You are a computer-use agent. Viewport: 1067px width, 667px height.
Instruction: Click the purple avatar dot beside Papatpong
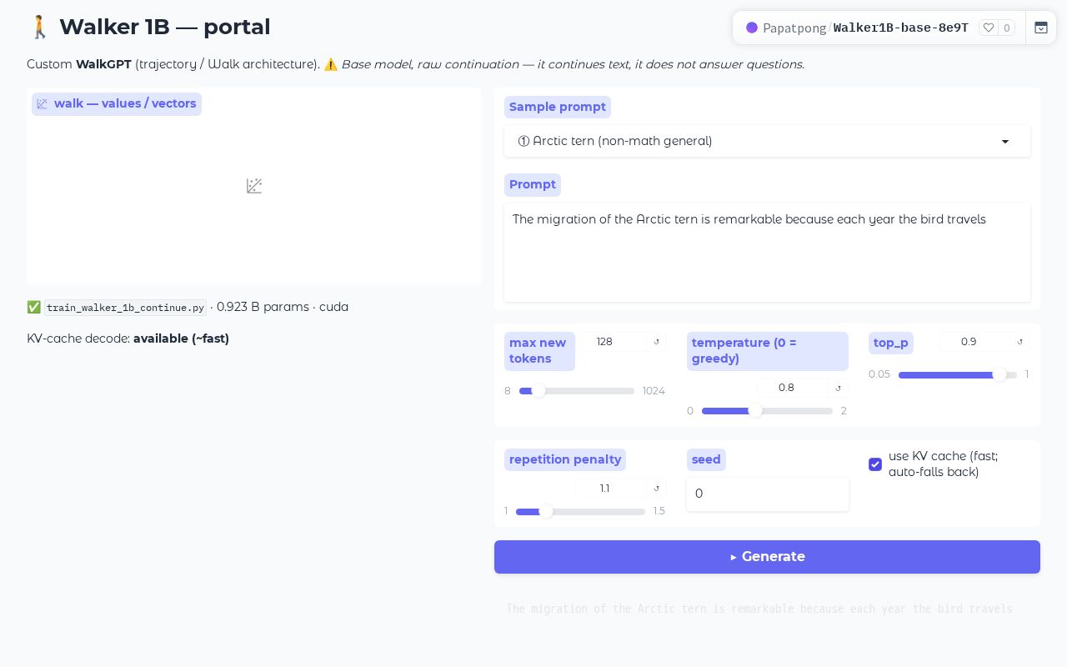coord(752,28)
